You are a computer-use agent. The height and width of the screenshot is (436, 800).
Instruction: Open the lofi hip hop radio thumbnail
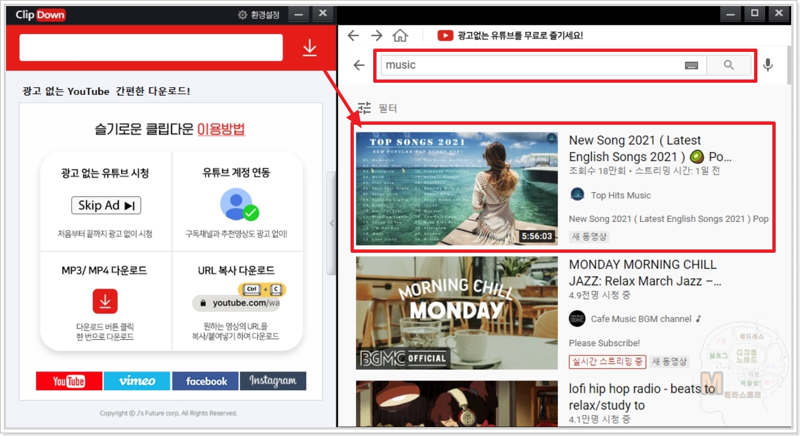[457, 404]
